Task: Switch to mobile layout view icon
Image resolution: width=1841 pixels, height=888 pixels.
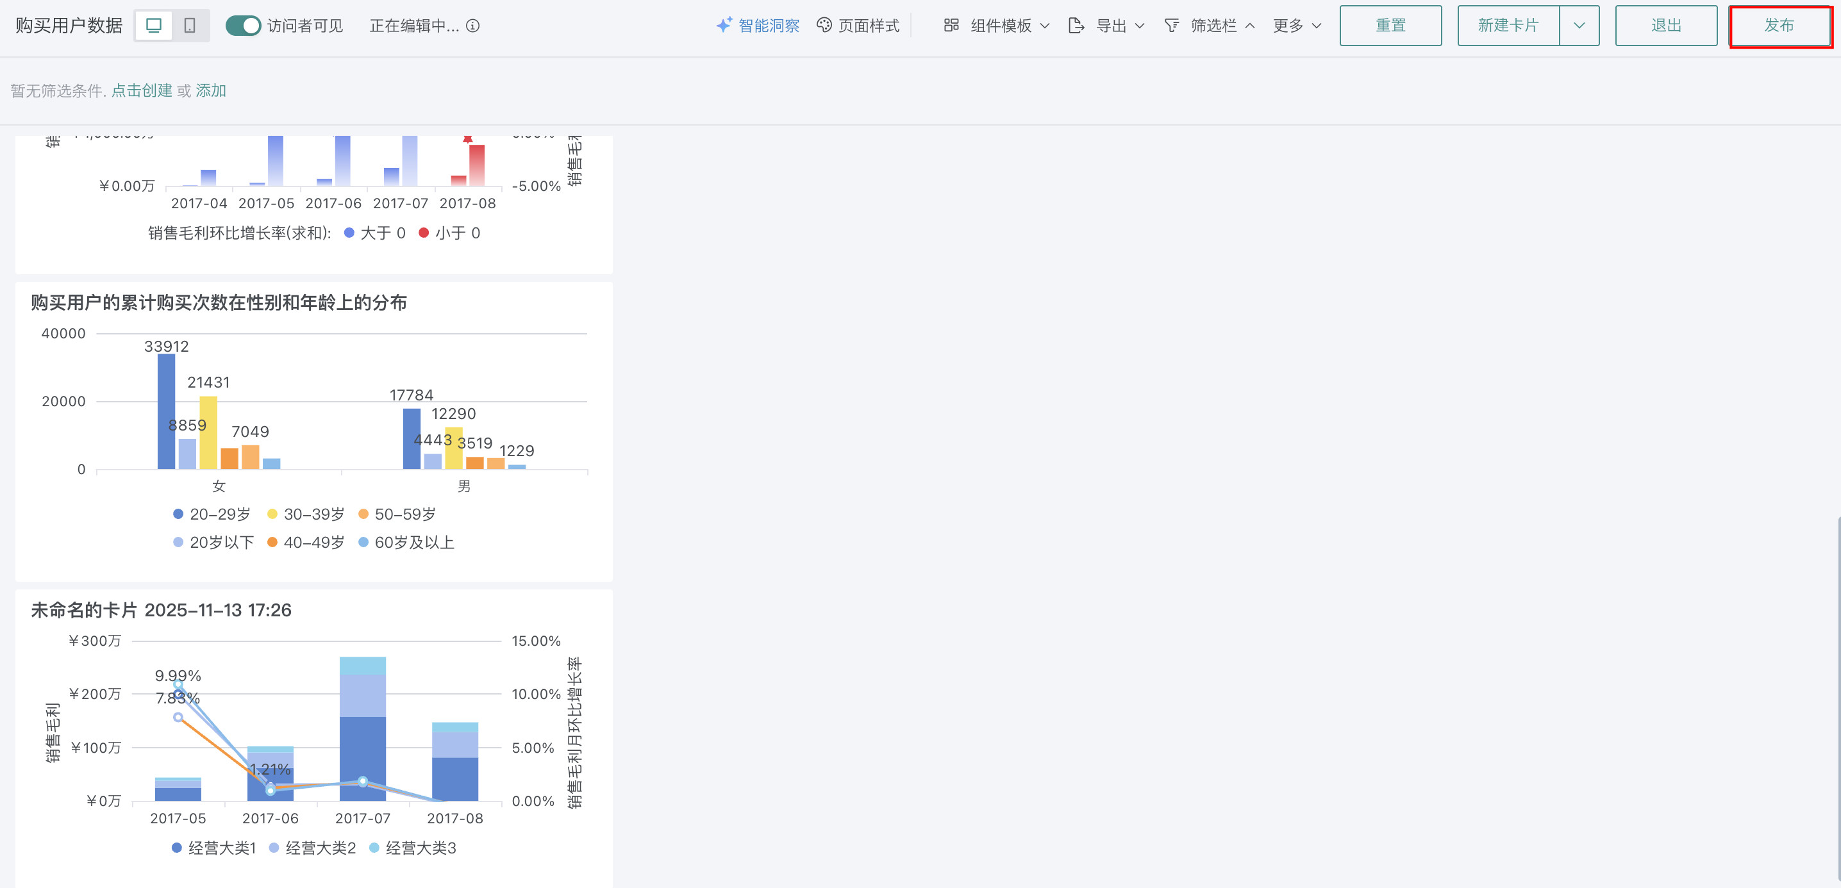Action: (189, 26)
